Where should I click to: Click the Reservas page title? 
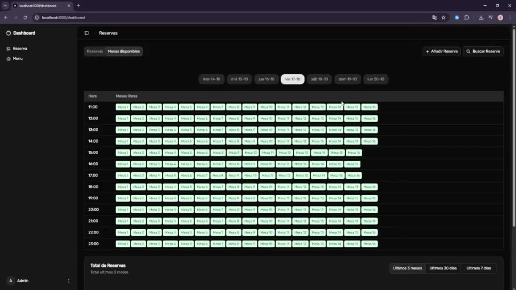click(x=108, y=33)
